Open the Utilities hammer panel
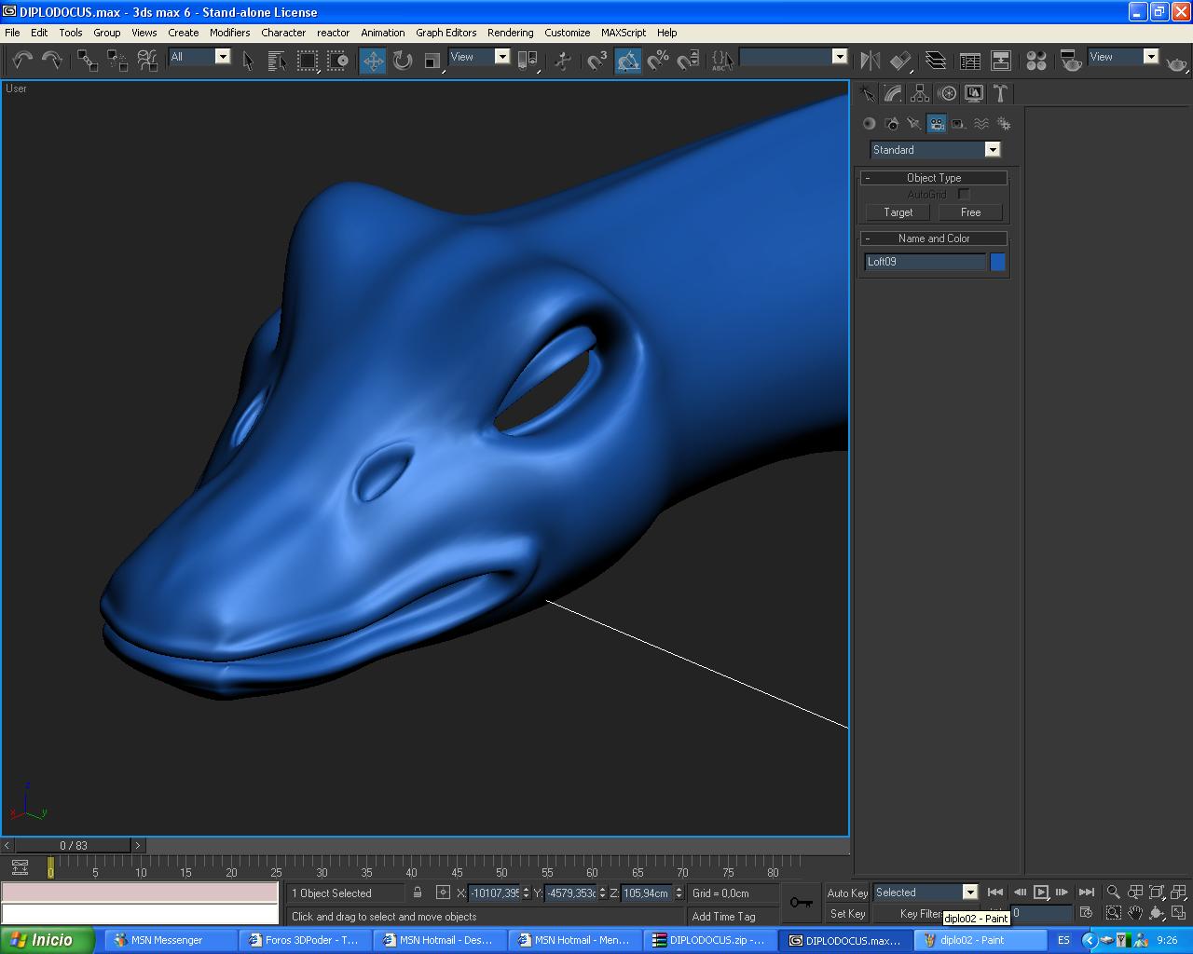 [x=1000, y=93]
